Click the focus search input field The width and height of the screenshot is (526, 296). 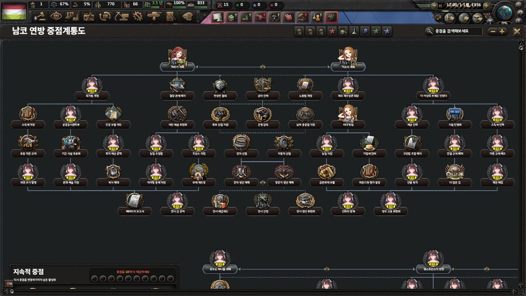tap(458, 31)
